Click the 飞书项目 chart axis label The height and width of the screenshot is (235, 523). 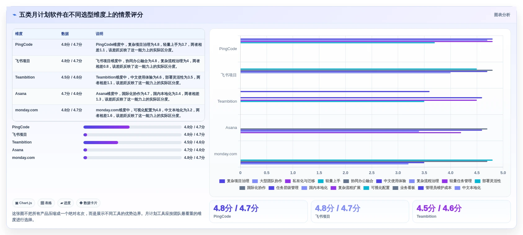pyautogui.click(x=229, y=75)
